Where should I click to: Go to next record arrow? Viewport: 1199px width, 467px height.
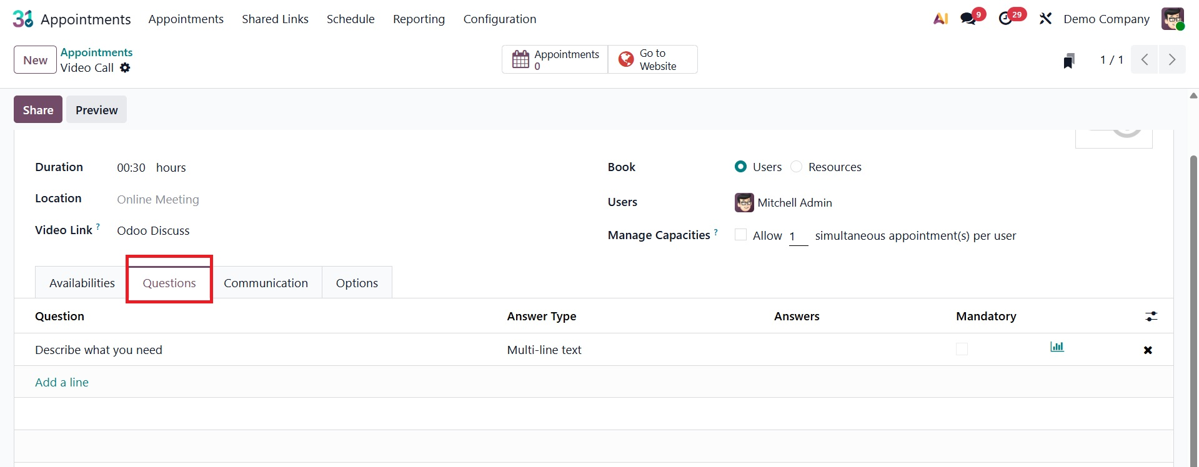click(x=1172, y=60)
